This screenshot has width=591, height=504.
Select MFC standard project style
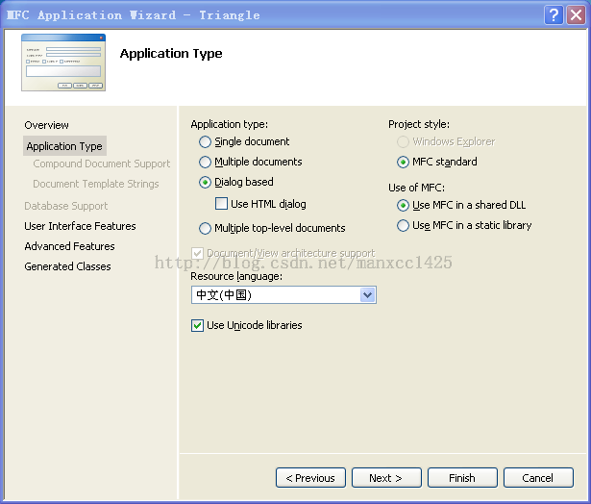(x=403, y=163)
